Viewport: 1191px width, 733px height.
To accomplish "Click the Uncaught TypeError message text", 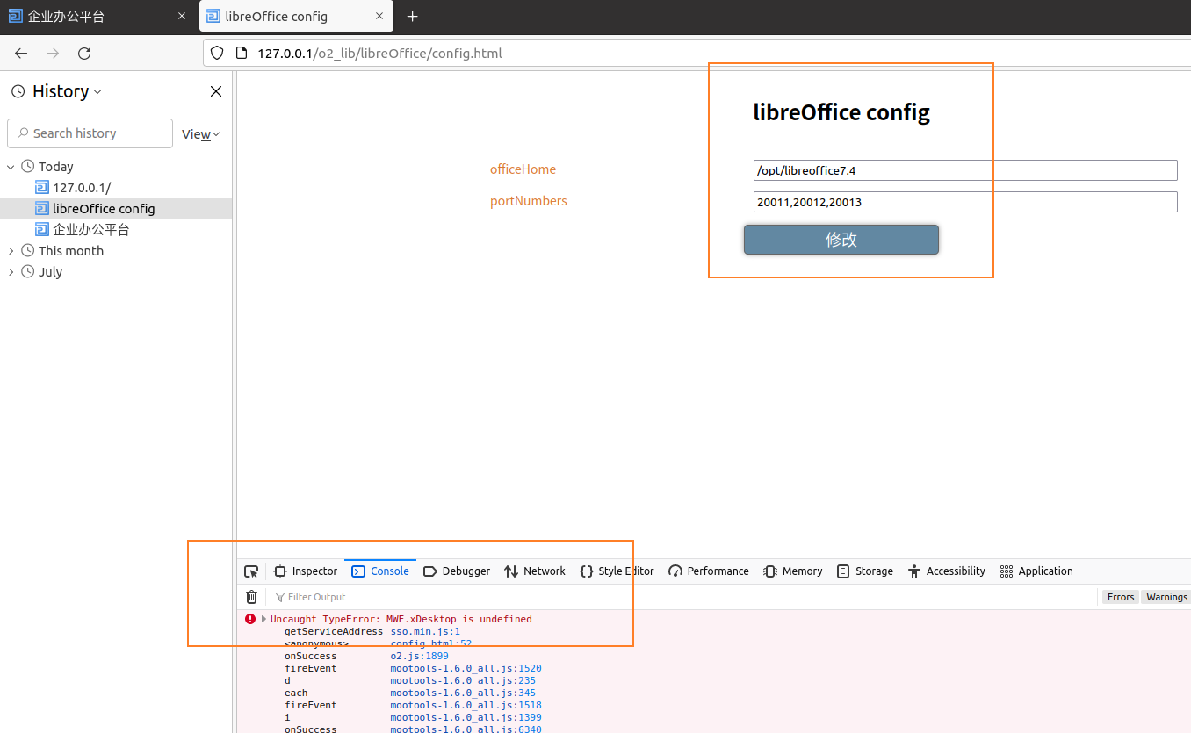I will [401, 619].
